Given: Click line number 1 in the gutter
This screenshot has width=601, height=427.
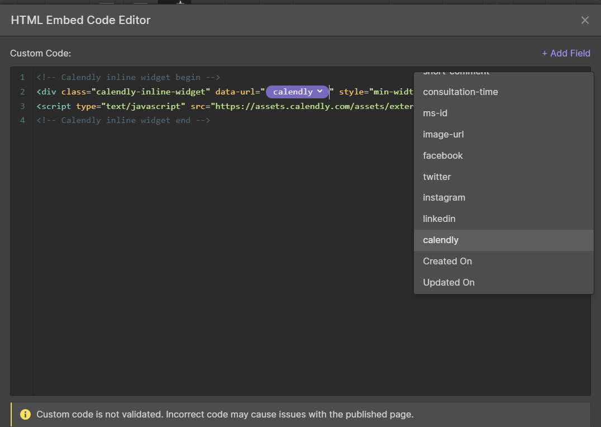Looking at the screenshot, I should coord(22,77).
